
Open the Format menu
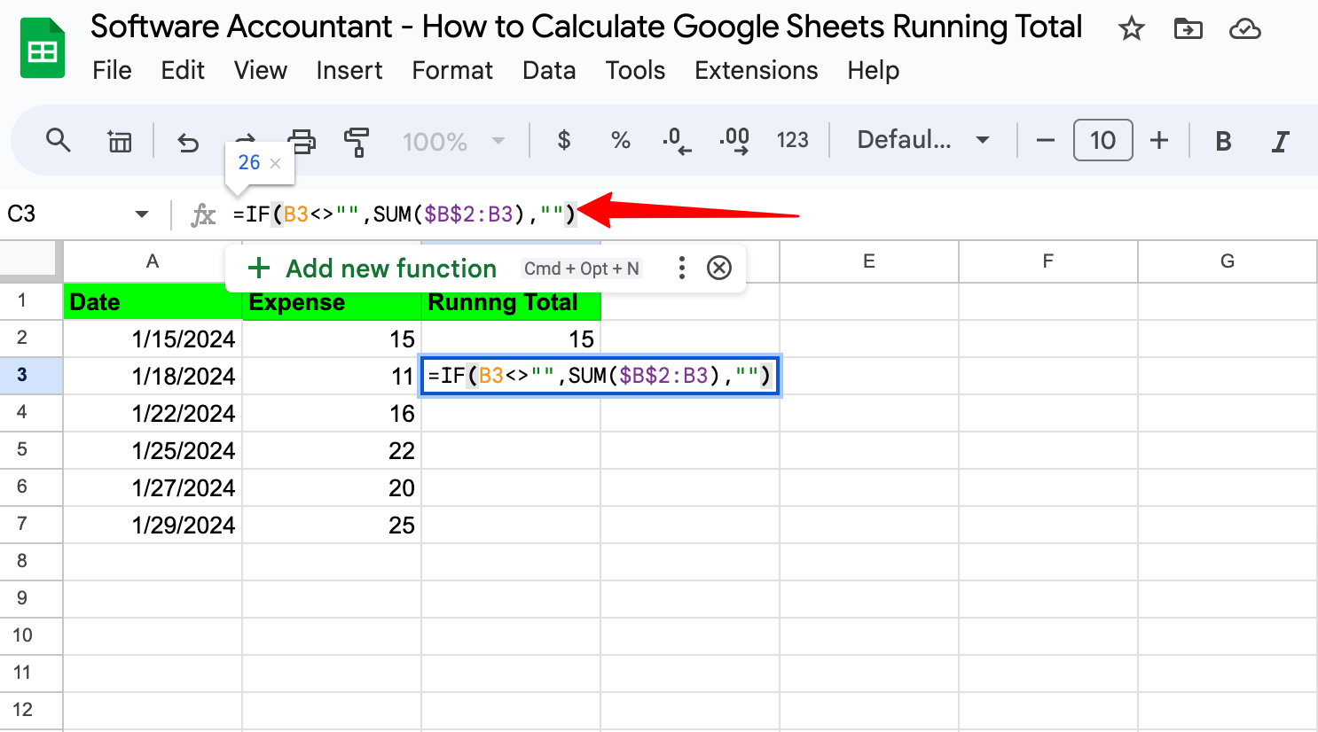click(452, 70)
